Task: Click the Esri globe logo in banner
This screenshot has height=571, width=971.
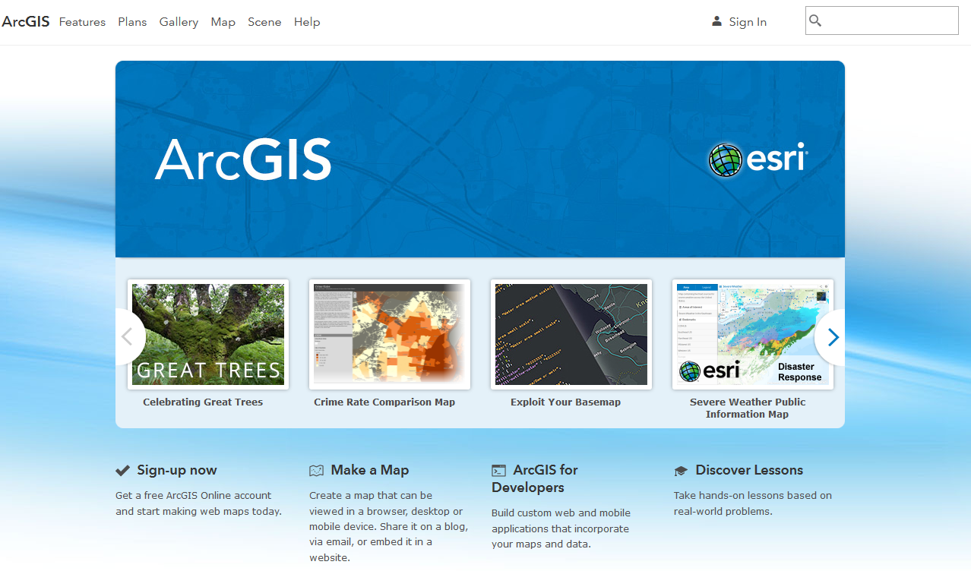Action: point(726,161)
